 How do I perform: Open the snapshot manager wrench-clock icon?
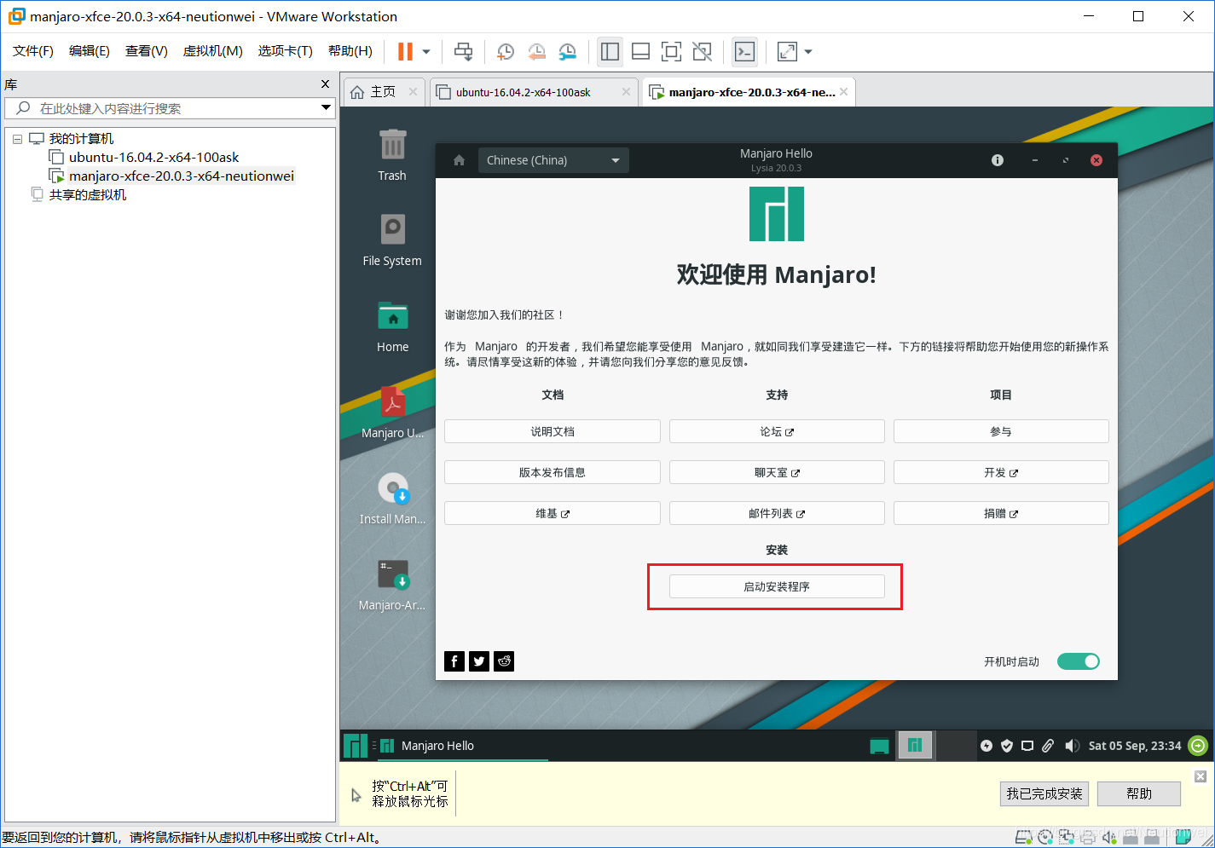point(567,52)
